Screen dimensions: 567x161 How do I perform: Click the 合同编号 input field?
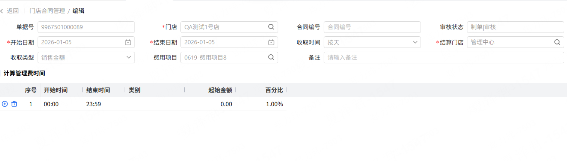(372, 27)
